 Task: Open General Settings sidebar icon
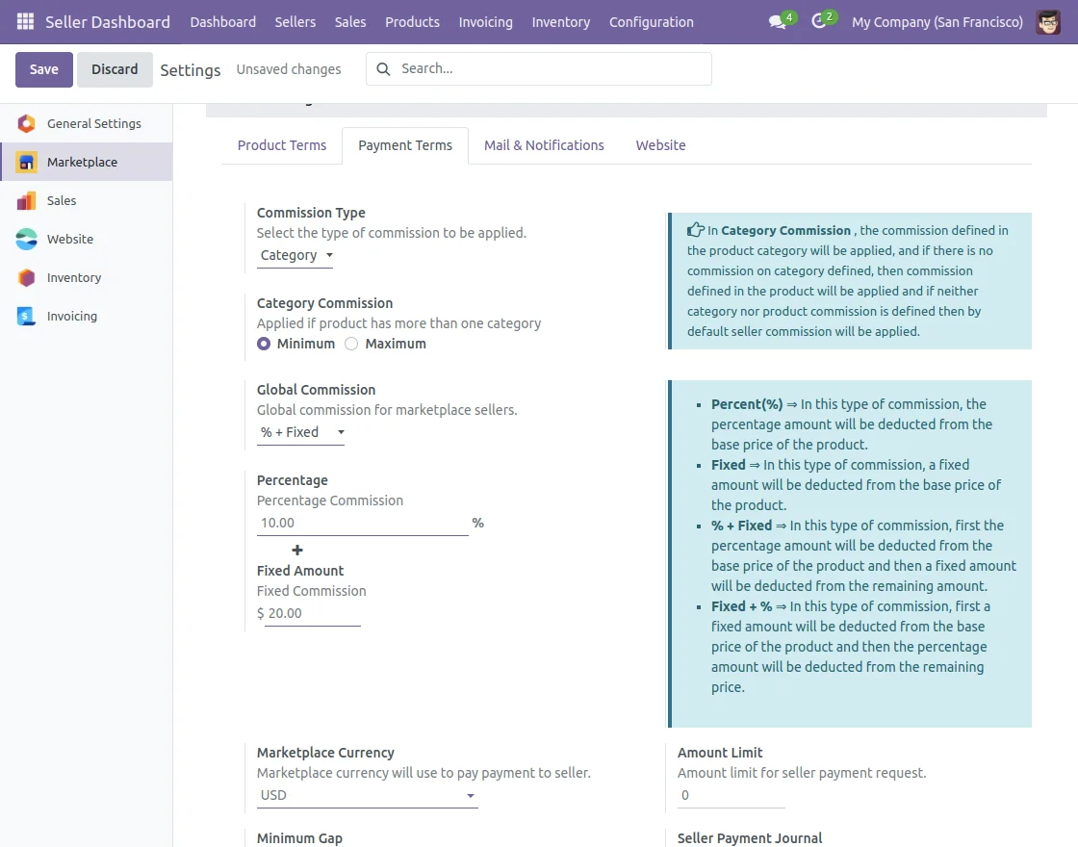pos(27,123)
